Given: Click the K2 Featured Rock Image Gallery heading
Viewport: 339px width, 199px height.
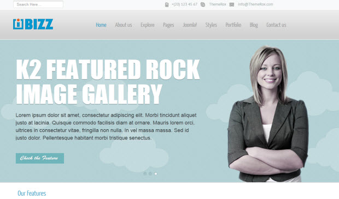Looking at the screenshot, I should pyautogui.click(x=108, y=81).
